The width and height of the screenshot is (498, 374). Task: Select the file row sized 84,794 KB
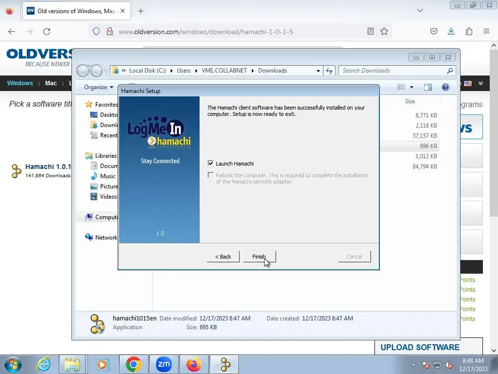click(x=409, y=167)
